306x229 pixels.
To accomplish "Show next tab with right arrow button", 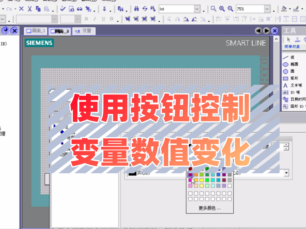I will pos(266,31).
